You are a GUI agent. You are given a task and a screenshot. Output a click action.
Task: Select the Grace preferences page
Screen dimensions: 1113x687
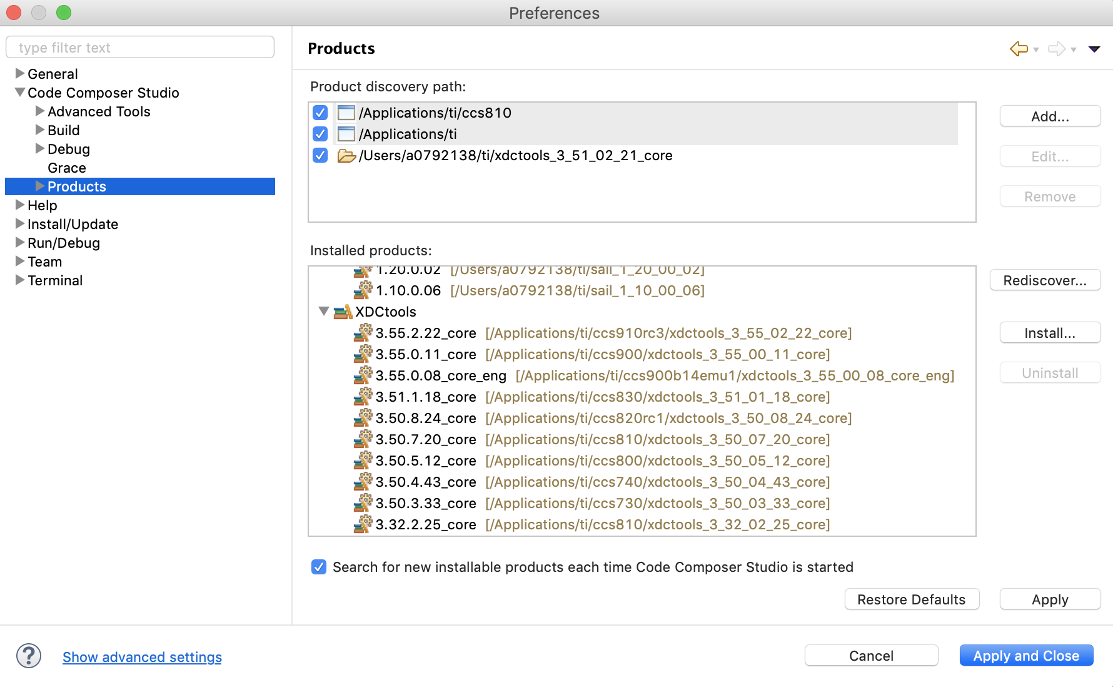pyautogui.click(x=67, y=168)
